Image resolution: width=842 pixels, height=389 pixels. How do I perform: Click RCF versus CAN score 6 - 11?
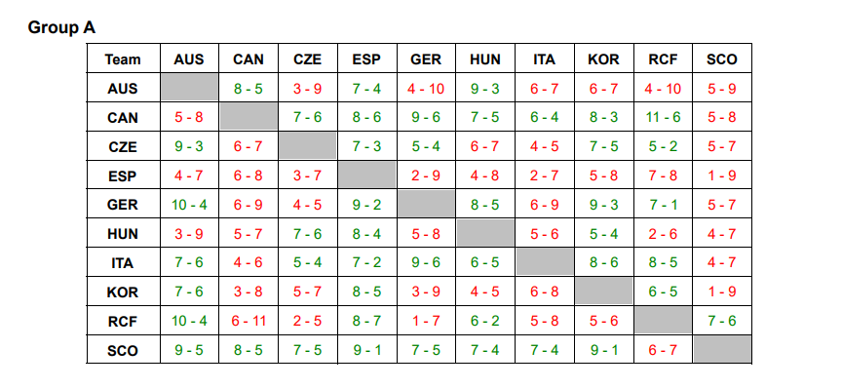[249, 322]
